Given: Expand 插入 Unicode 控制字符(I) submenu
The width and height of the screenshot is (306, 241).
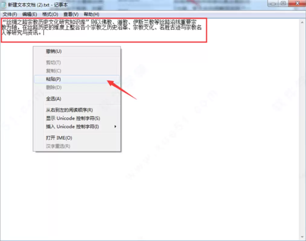Looking at the screenshot, I should tap(72, 127).
